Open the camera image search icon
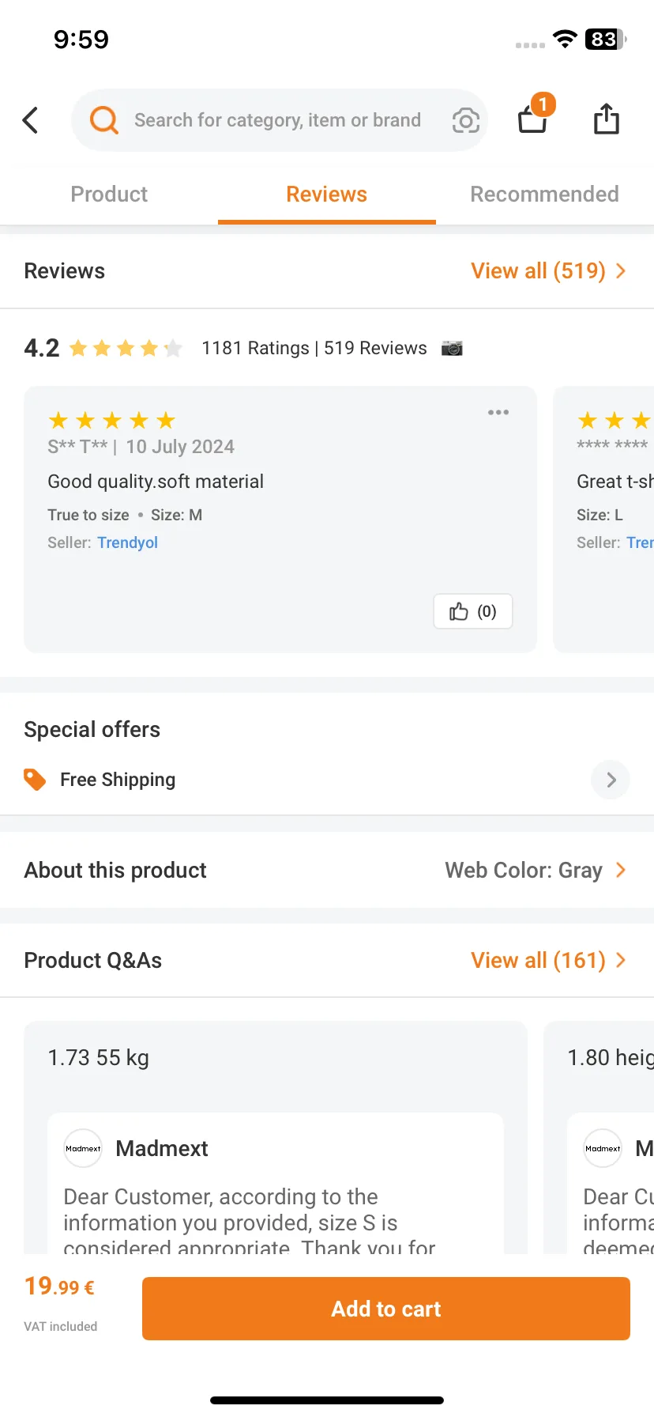The height and width of the screenshot is (1417, 654). pyautogui.click(x=465, y=120)
